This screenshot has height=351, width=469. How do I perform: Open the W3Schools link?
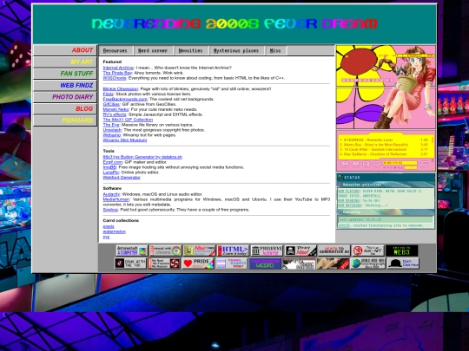pyautogui.click(x=115, y=78)
